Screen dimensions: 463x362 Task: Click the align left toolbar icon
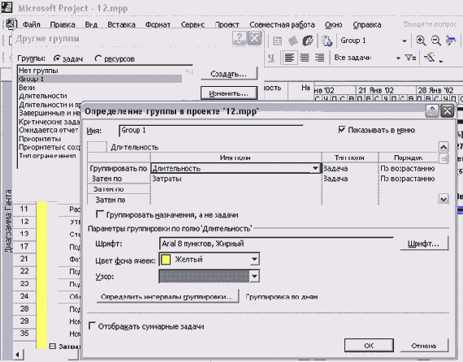pyautogui.click(x=289, y=58)
